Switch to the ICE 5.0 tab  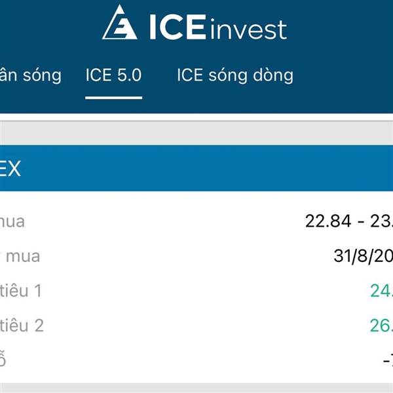click(x=113, y=75)
